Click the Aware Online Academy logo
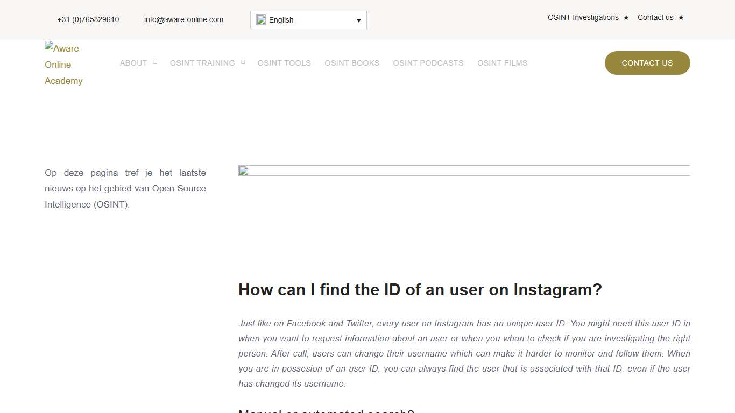 [63, 64]
